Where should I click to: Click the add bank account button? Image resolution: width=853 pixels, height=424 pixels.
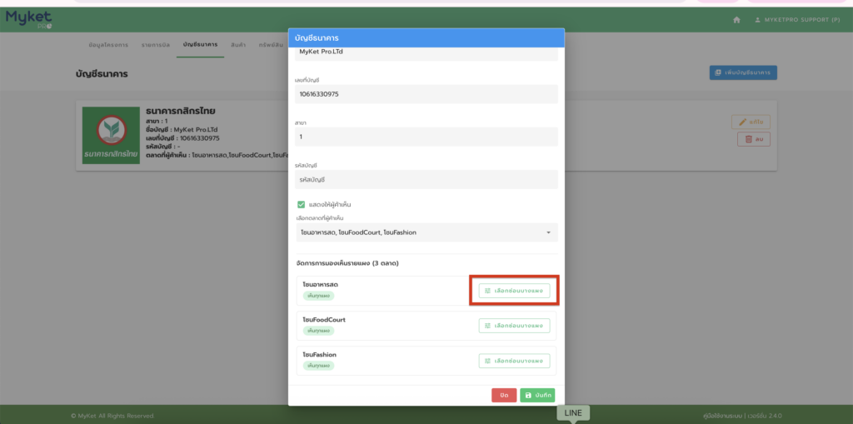tap(743, 73)
